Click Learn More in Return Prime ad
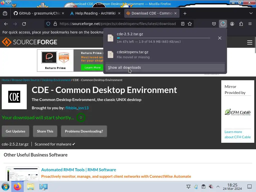The height and width of the screenshot is (192, 256). pos(92,67)
